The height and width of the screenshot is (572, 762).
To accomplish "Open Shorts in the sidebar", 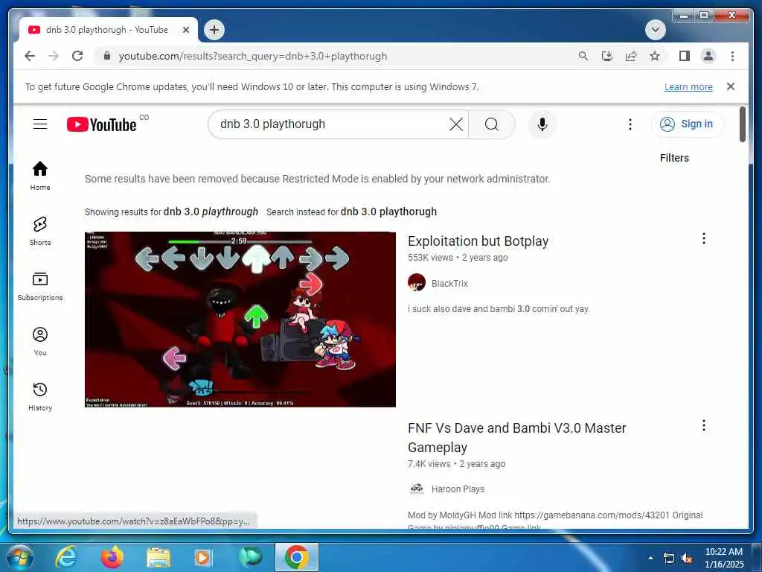I will [x=40, y=231].
